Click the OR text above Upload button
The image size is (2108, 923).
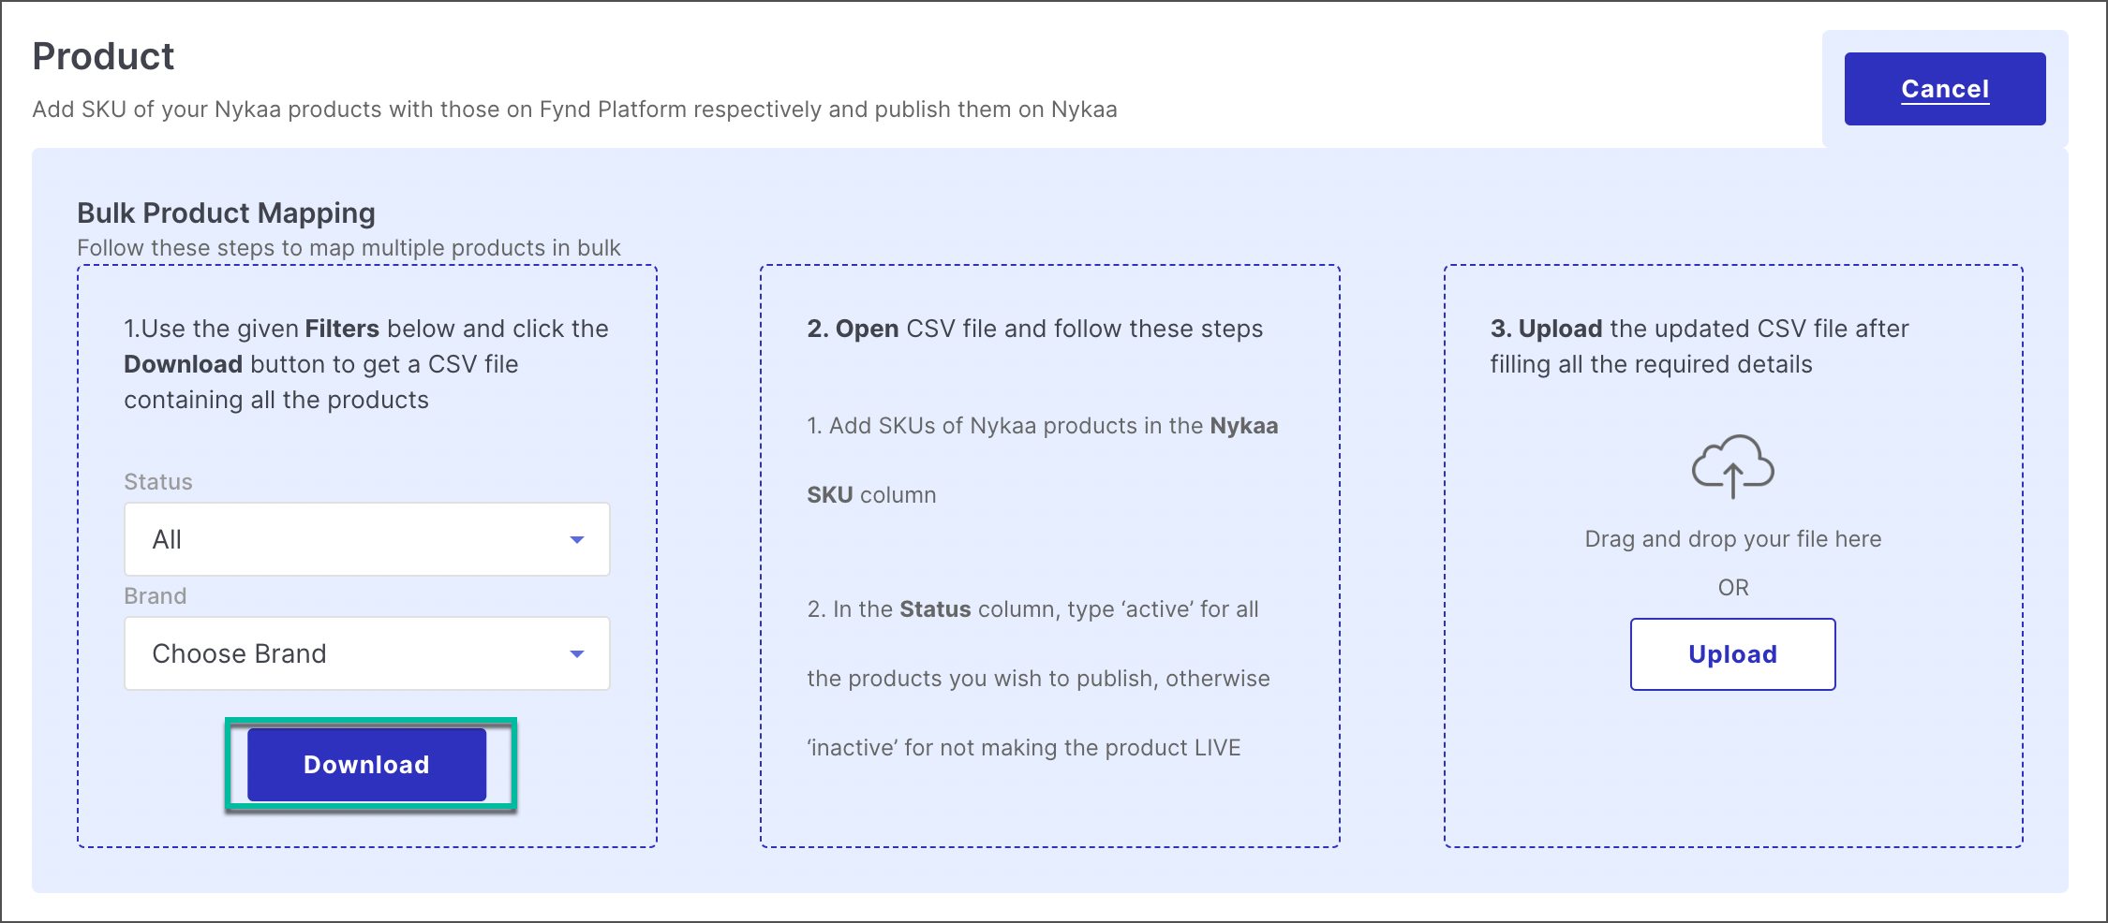click(1733, 587)
